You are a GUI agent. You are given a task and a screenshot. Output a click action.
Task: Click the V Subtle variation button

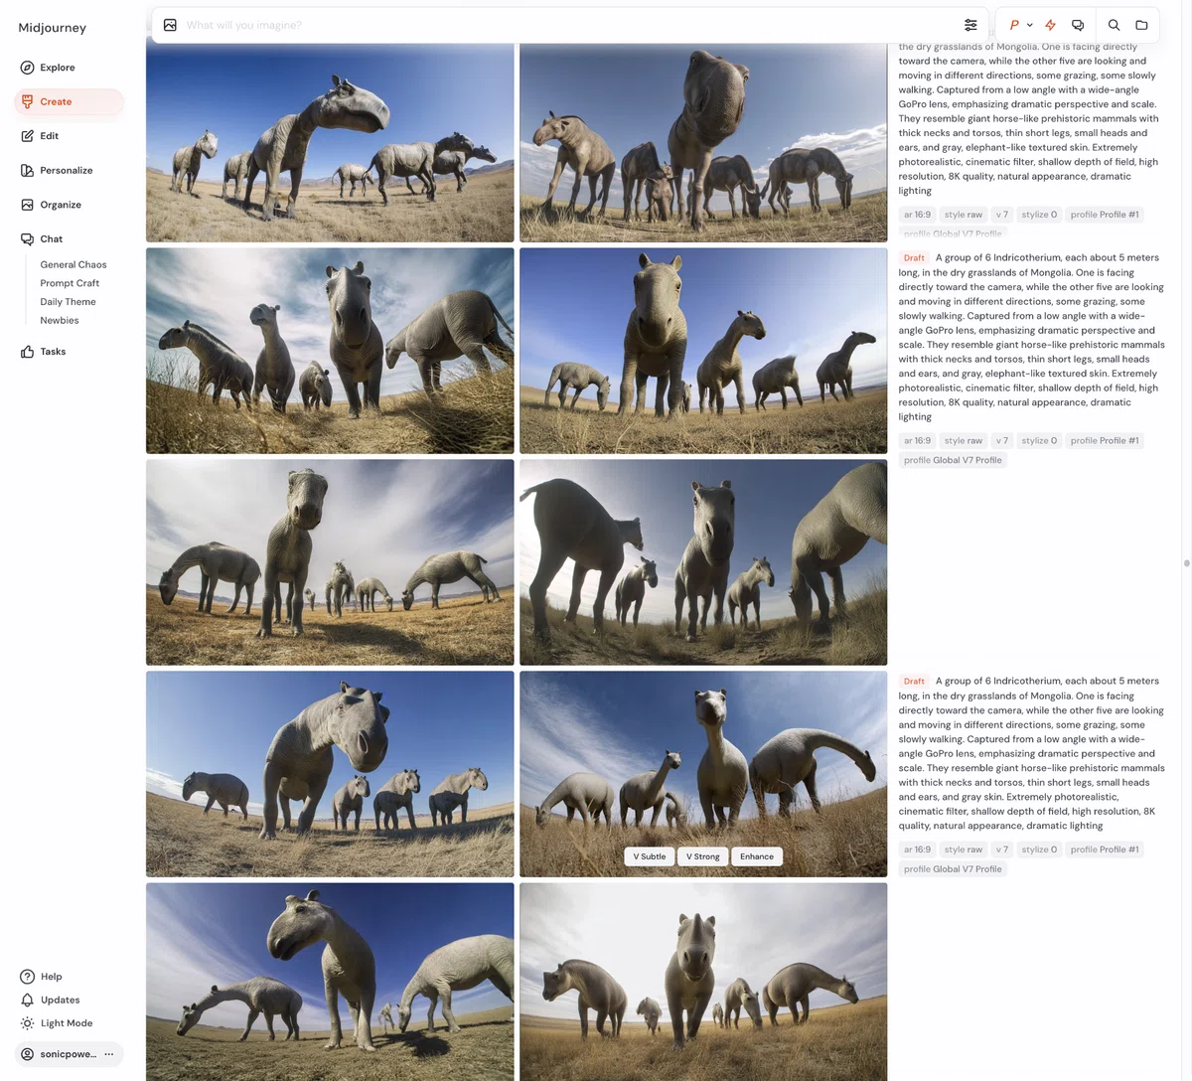point(650,856)
